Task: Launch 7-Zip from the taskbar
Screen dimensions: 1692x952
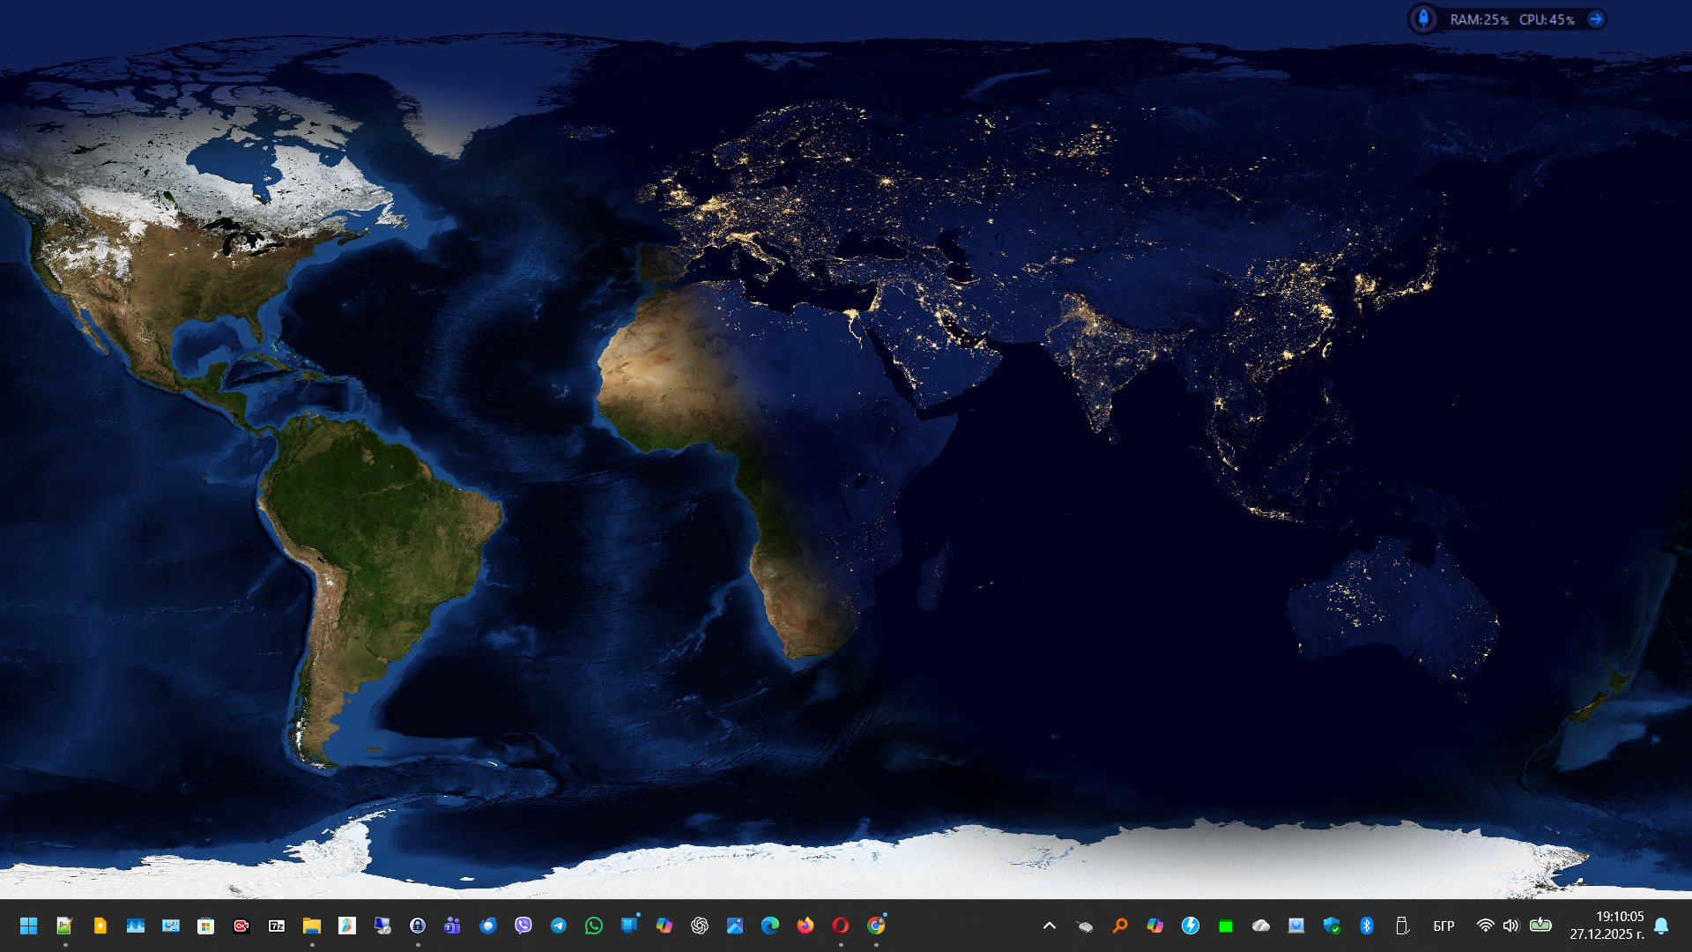Action: coord(277,926)
